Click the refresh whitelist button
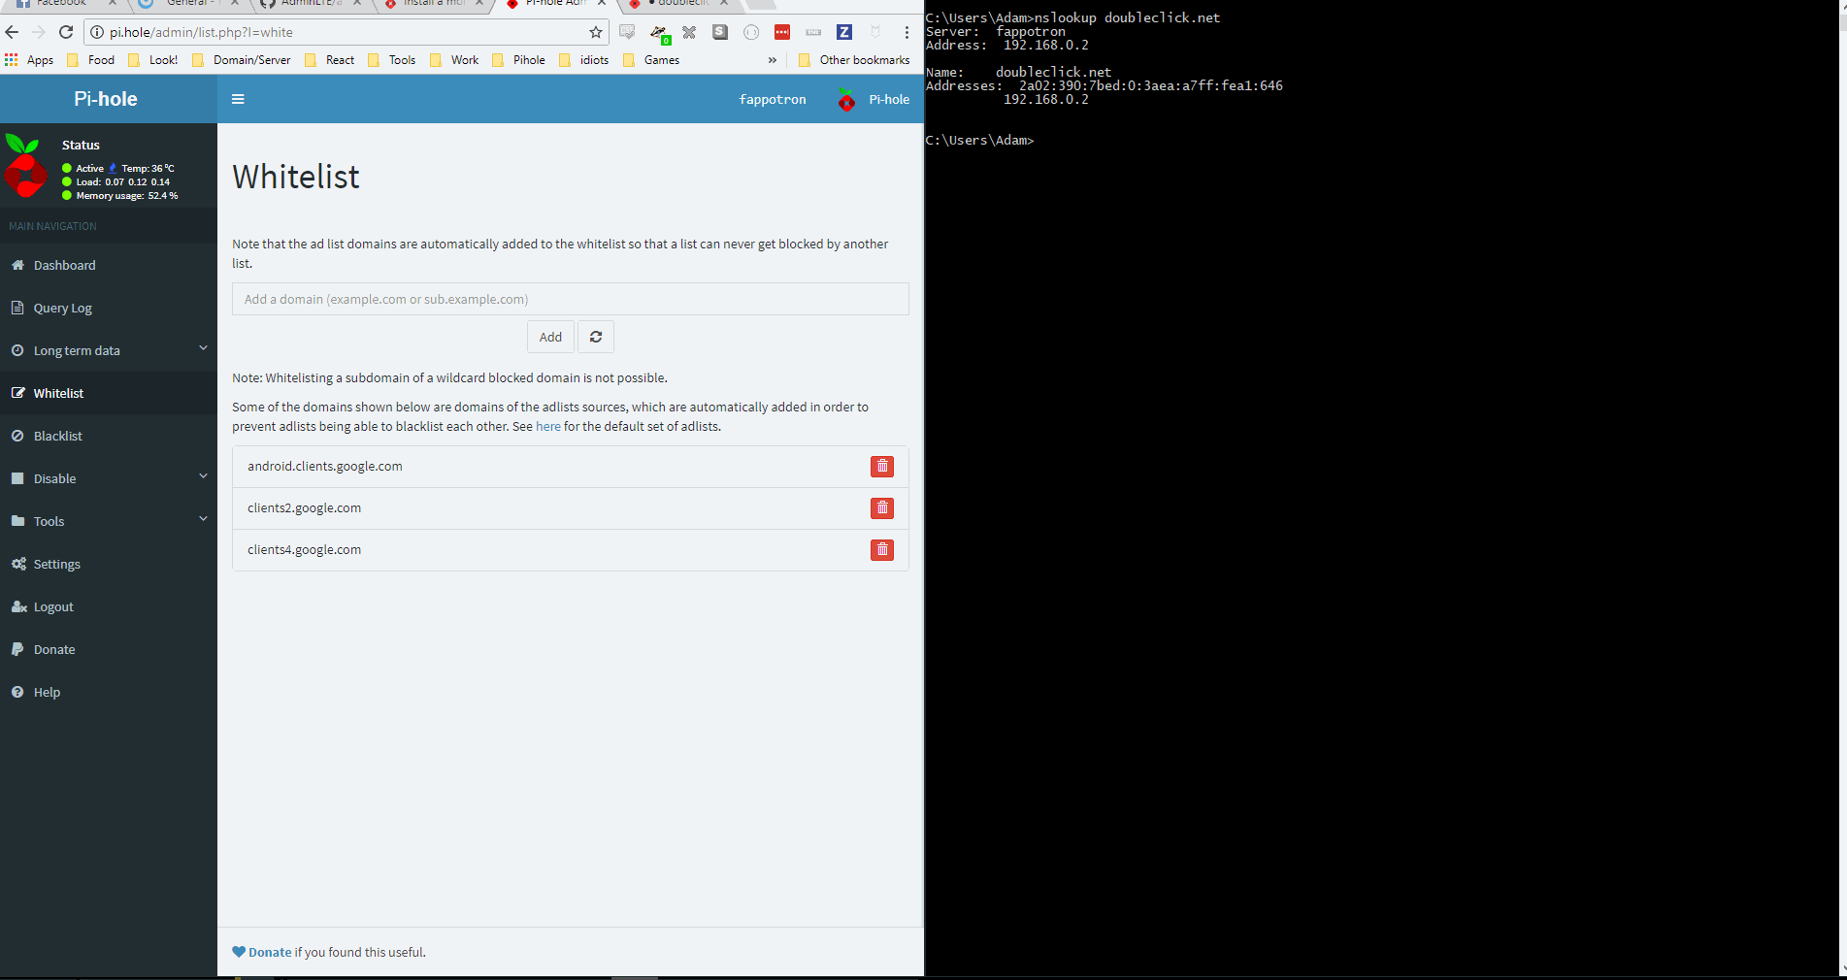Image resolution: width=1847 pixels, height=980 pixels. [596, 337]
